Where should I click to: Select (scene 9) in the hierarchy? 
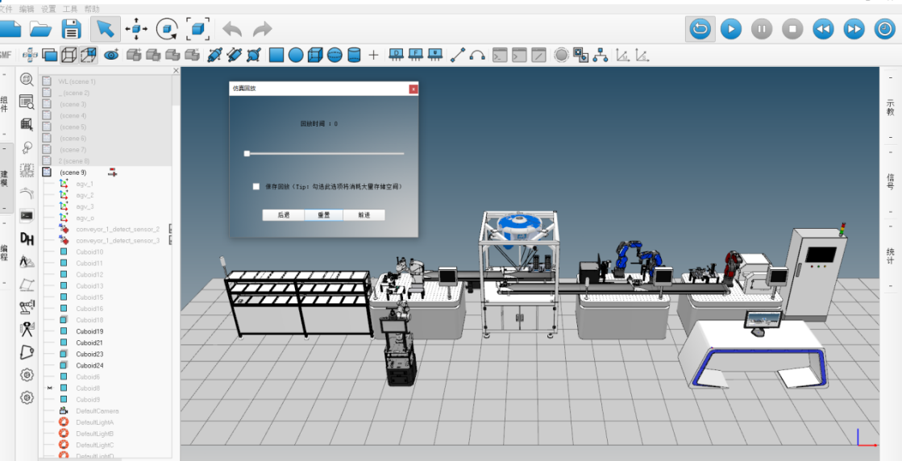[x=73, y=172]
